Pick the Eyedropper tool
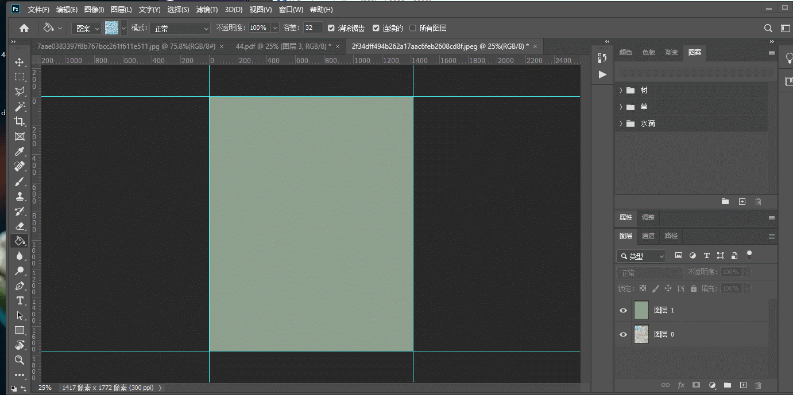 click(20, 151)
